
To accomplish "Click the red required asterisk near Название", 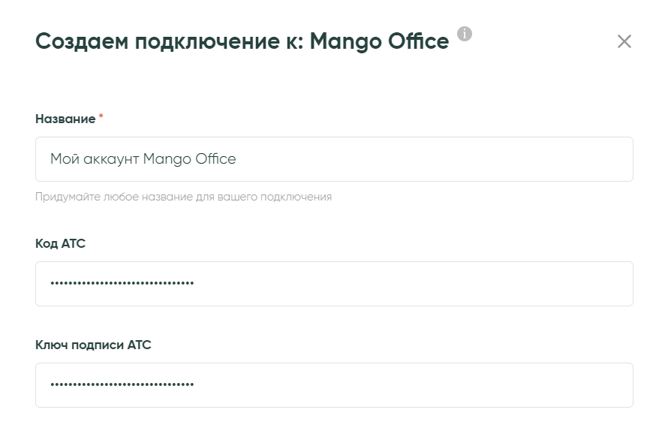I will pyautogui.click(x=101, y=117).
